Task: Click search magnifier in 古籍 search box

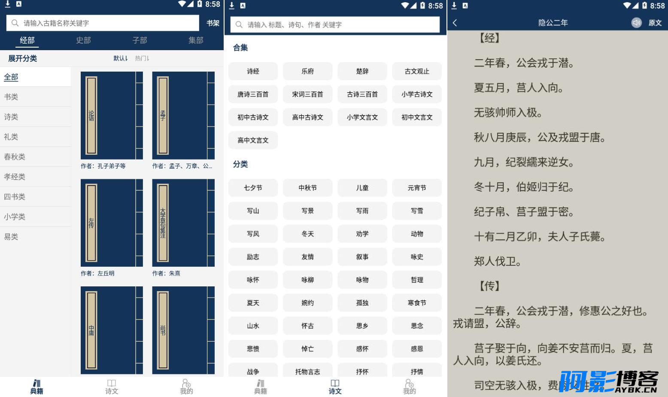Action: point(15,23)
